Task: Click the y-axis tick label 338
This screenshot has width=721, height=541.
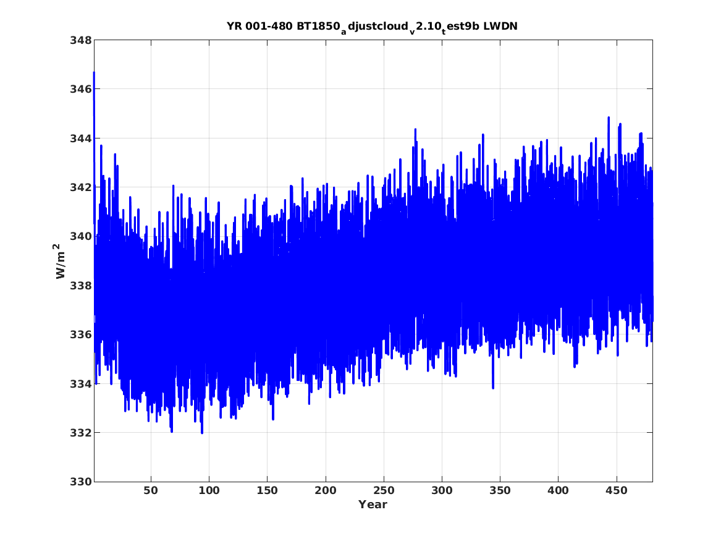Action: [x=80, y=286]
